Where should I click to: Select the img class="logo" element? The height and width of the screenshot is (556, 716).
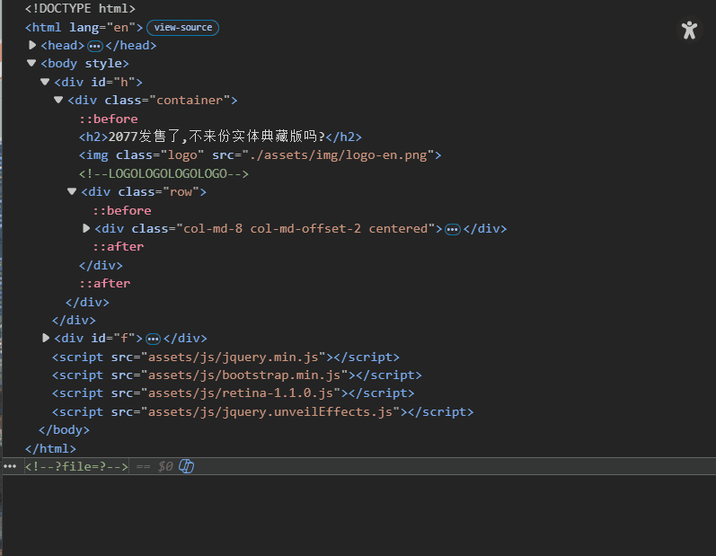[x=261, y=155]
